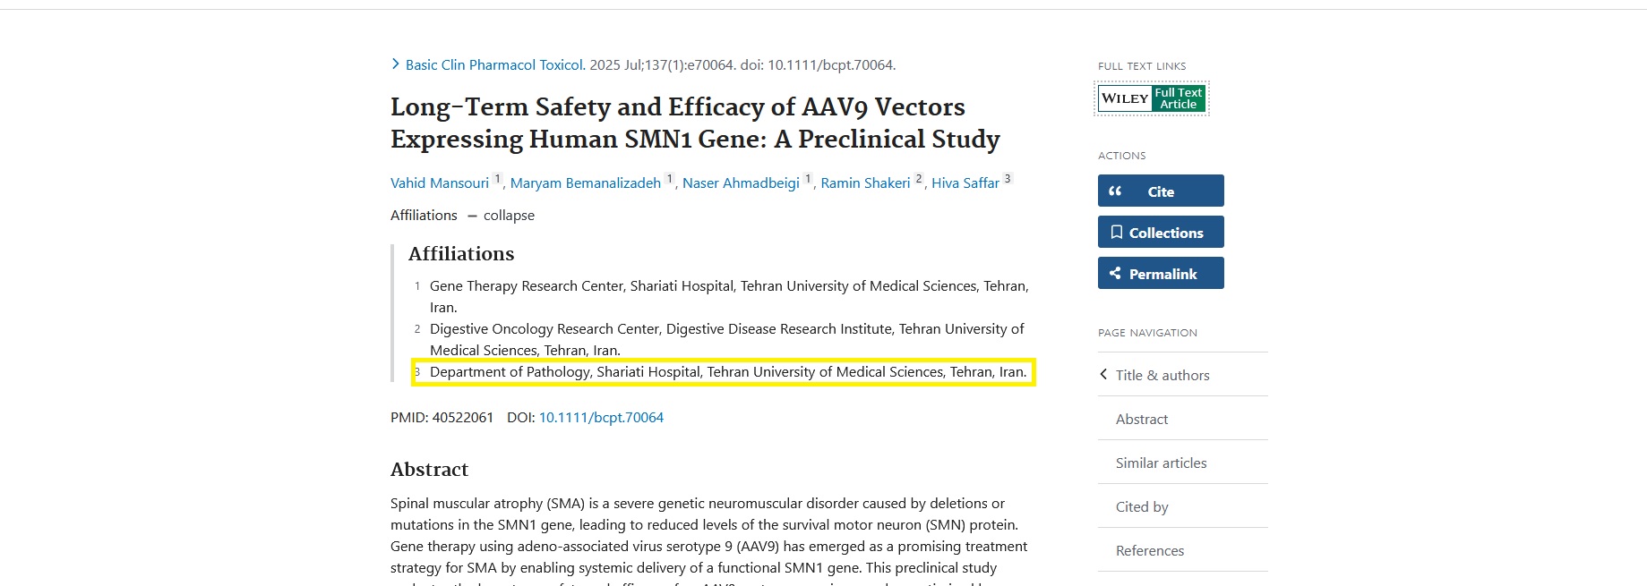
Task: Open author Maryam Bemanalizadeh's link
Action: 586,183
